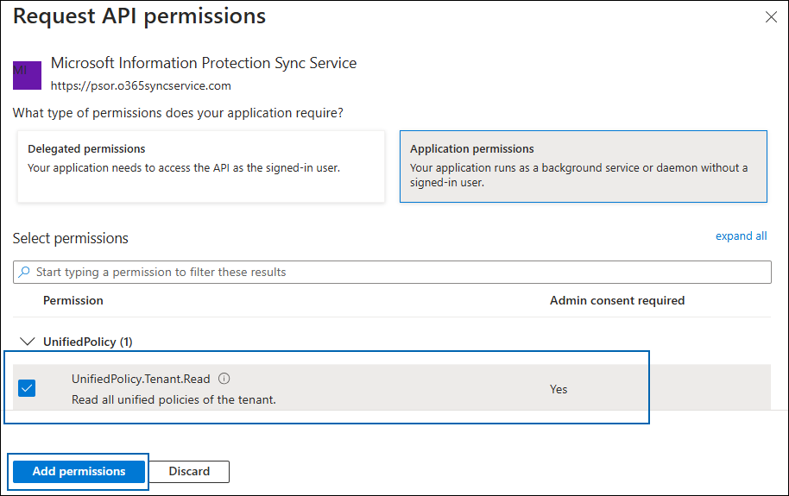Select the Delegated permissions card
789x496 pixels.
(x=200, y=166)
